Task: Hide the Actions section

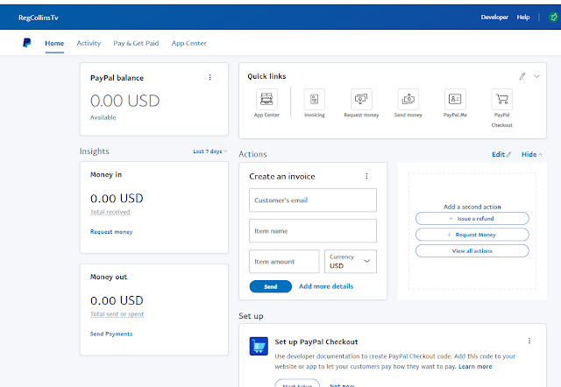Action: coord(532,154)
